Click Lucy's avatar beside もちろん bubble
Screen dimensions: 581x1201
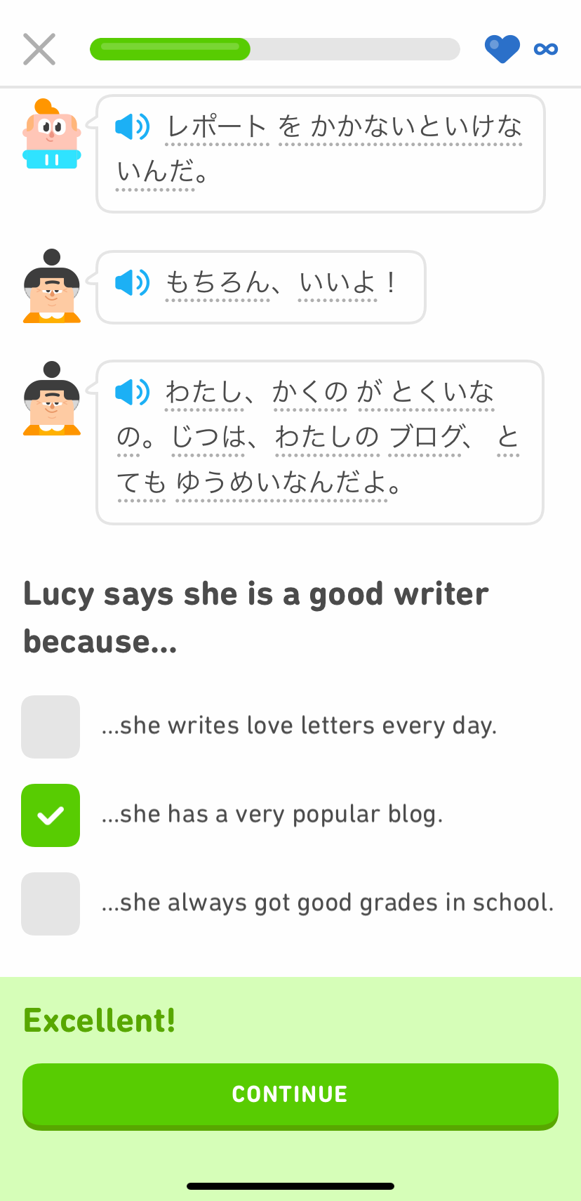point(51,288)
